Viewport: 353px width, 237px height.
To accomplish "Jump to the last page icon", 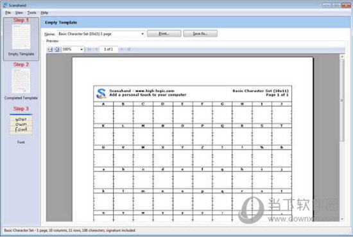I will (129, 49).
